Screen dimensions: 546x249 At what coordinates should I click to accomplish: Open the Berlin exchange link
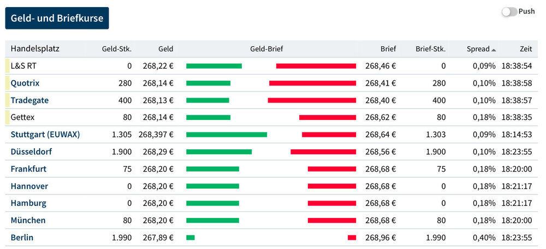coord(22,238)
